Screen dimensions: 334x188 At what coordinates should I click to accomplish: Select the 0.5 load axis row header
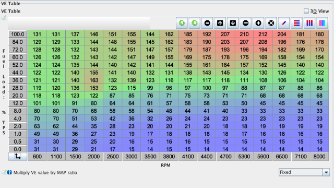tap(18, 142)
